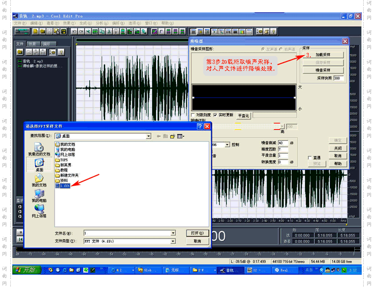Select the 左声道 radio button
The image size is (374, 287).
(x=263, y=49)
